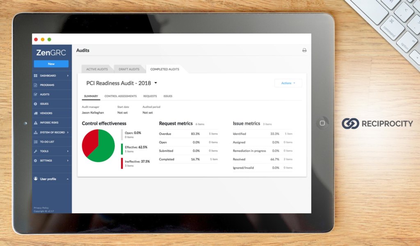Expand the PCI Readiness Audit 2018 selector

point(155,83)
